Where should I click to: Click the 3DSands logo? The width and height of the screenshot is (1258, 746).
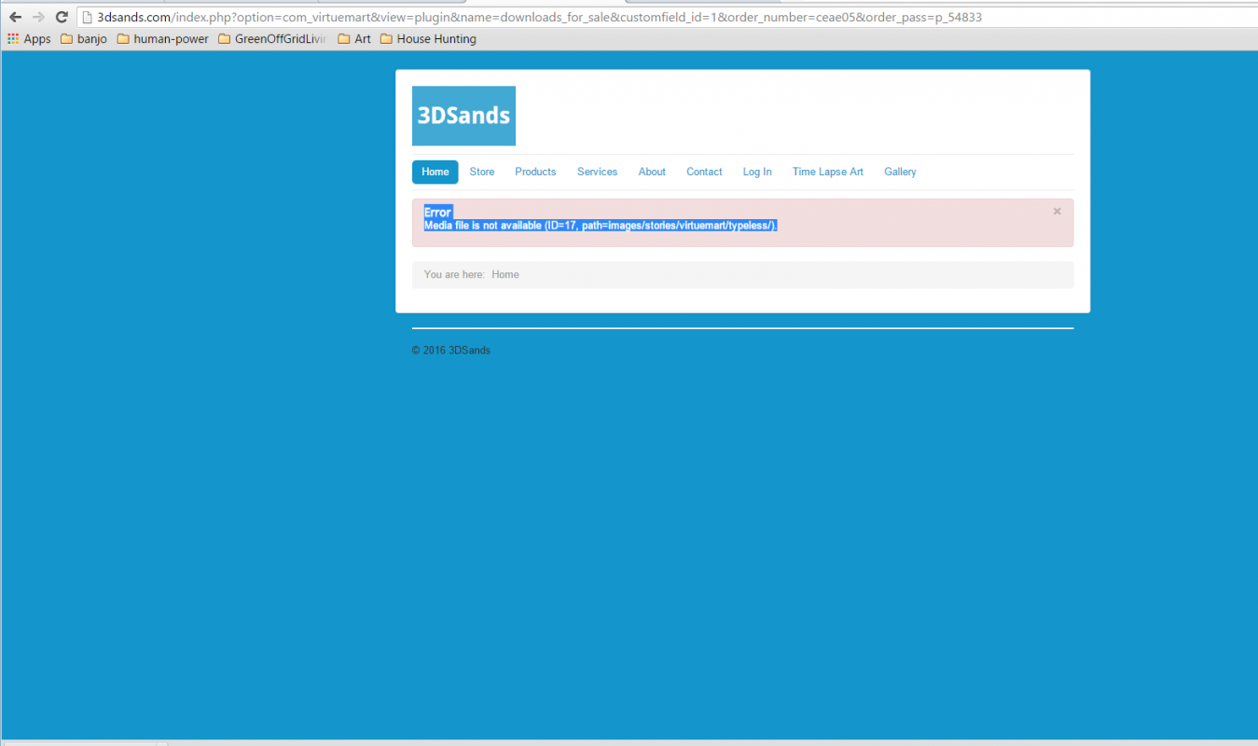[x=463, y=116]
